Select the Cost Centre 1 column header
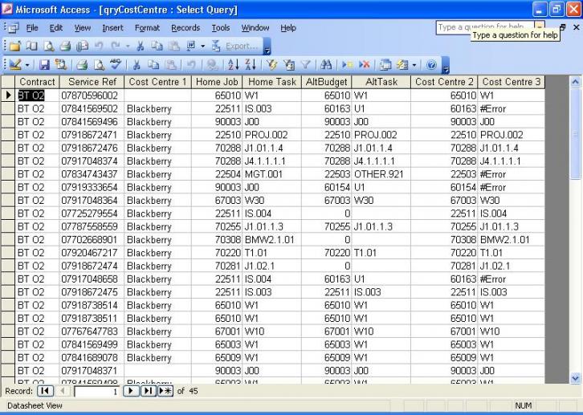 click(157, 82)
